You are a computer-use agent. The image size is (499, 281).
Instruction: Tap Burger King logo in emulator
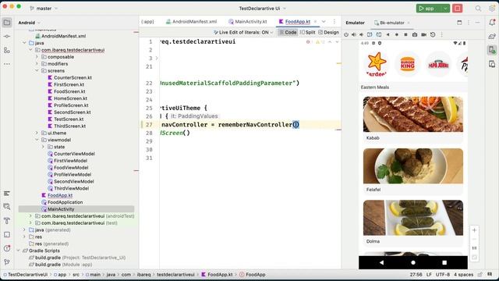coord(407,64)
